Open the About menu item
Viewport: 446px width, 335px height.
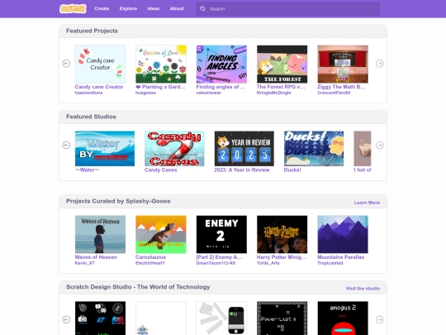click(177, 8)
